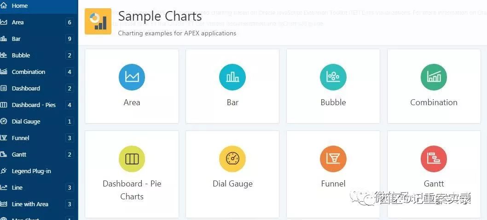The height and width of the screenshot is (220, 487).
Task: Select Dashboard - Pies sidebar entry
Action: 34,105
